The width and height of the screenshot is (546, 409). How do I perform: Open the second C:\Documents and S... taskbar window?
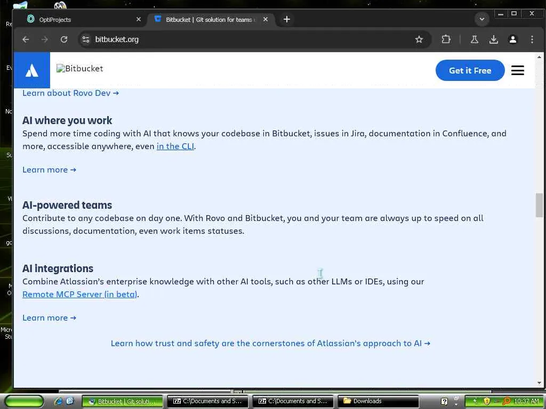(293, 402)
